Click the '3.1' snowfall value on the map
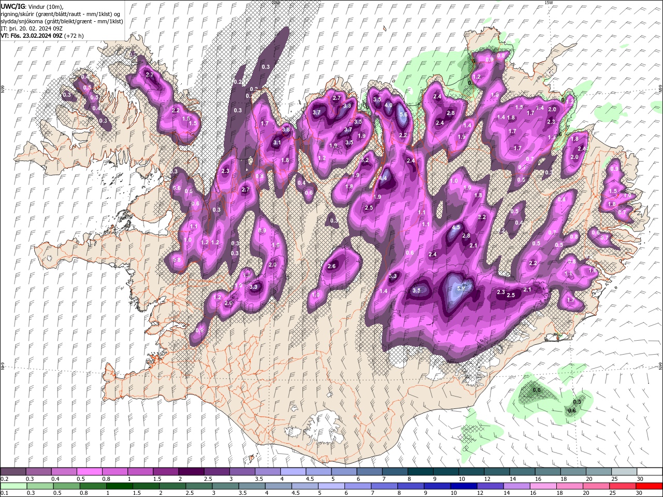Viewport: 663px width, 497px height. pos(277,143)
